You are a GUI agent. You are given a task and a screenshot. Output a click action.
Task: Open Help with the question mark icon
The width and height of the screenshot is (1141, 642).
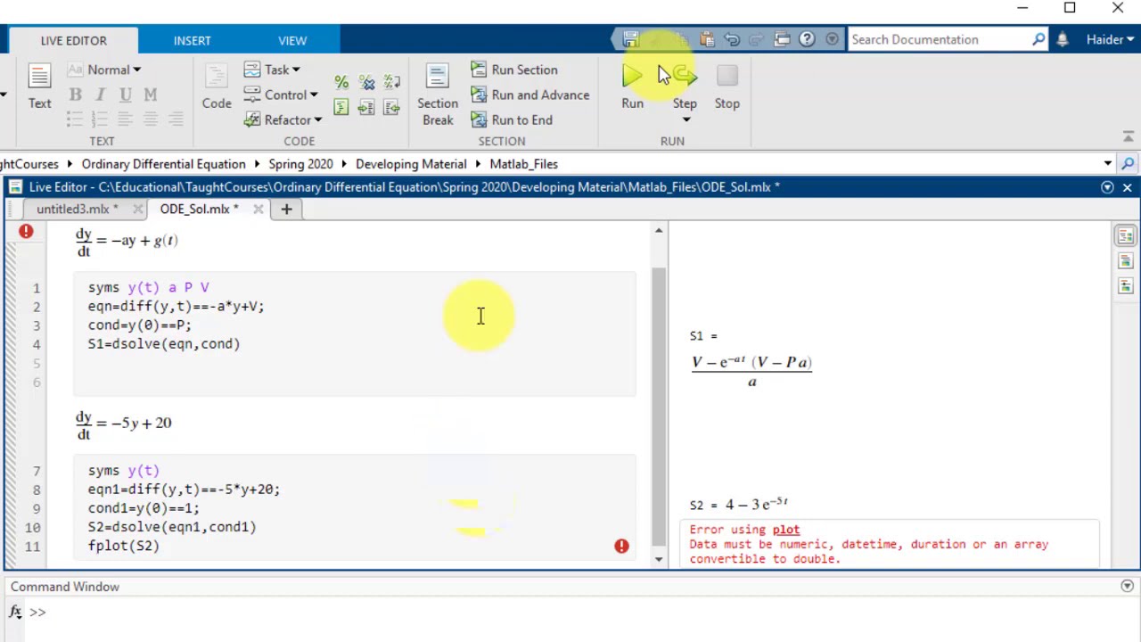pyautogui.click(x=807, y=39)
